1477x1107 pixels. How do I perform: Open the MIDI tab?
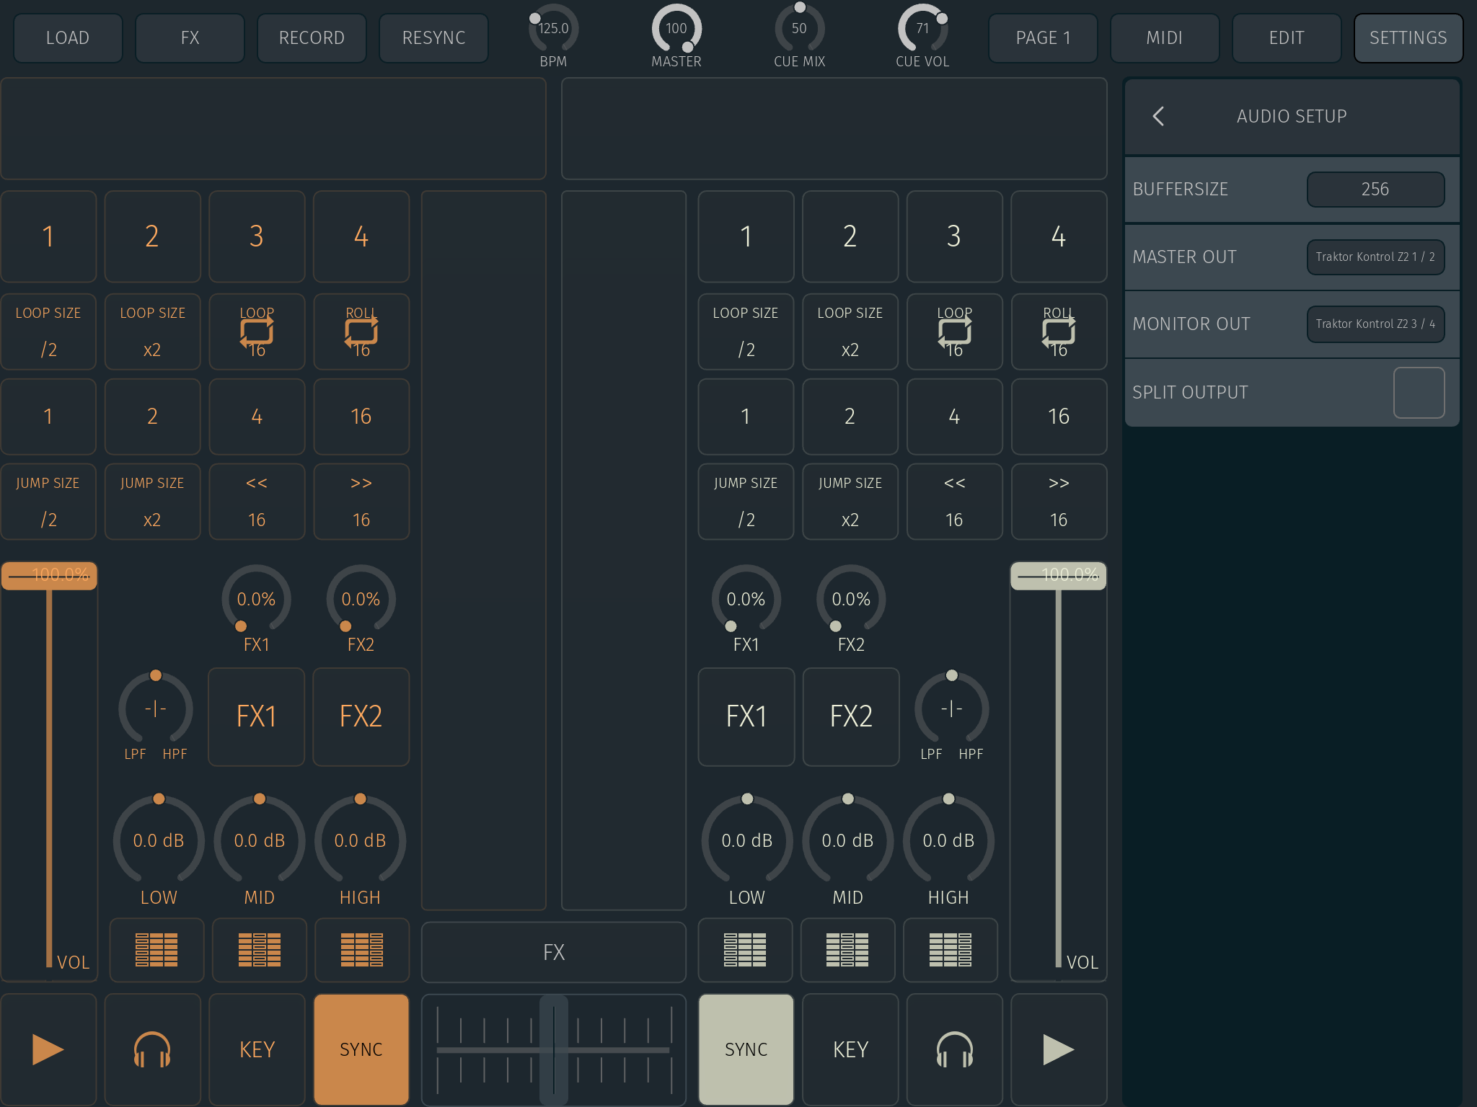pyautogui.click(x=1164, y=38)
